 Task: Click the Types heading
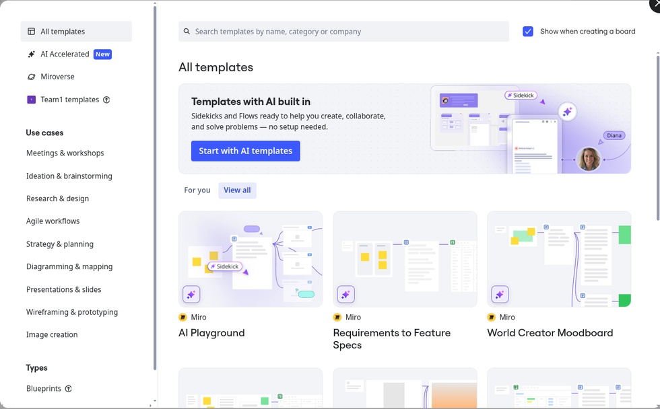pyautogui.click(x=36, y=368)
